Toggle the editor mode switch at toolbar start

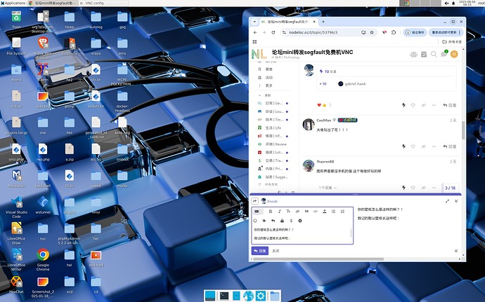click(x=257, y=212)
